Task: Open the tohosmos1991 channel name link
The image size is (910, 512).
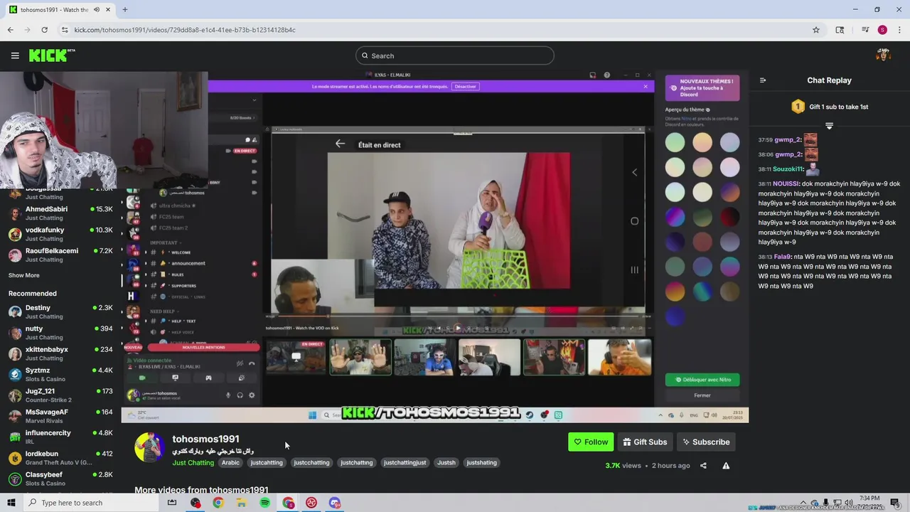Action: click(x=205, y=439)
